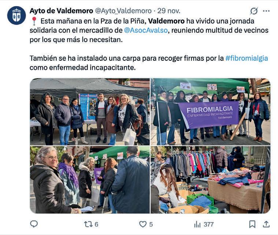Open the photo showing Voluntariado poster
278x235 pixels.
pyautogui.click(x=90, y=112)
